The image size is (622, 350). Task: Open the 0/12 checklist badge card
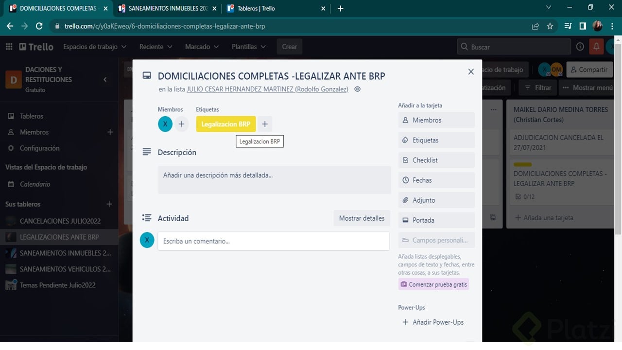[562, 183]
